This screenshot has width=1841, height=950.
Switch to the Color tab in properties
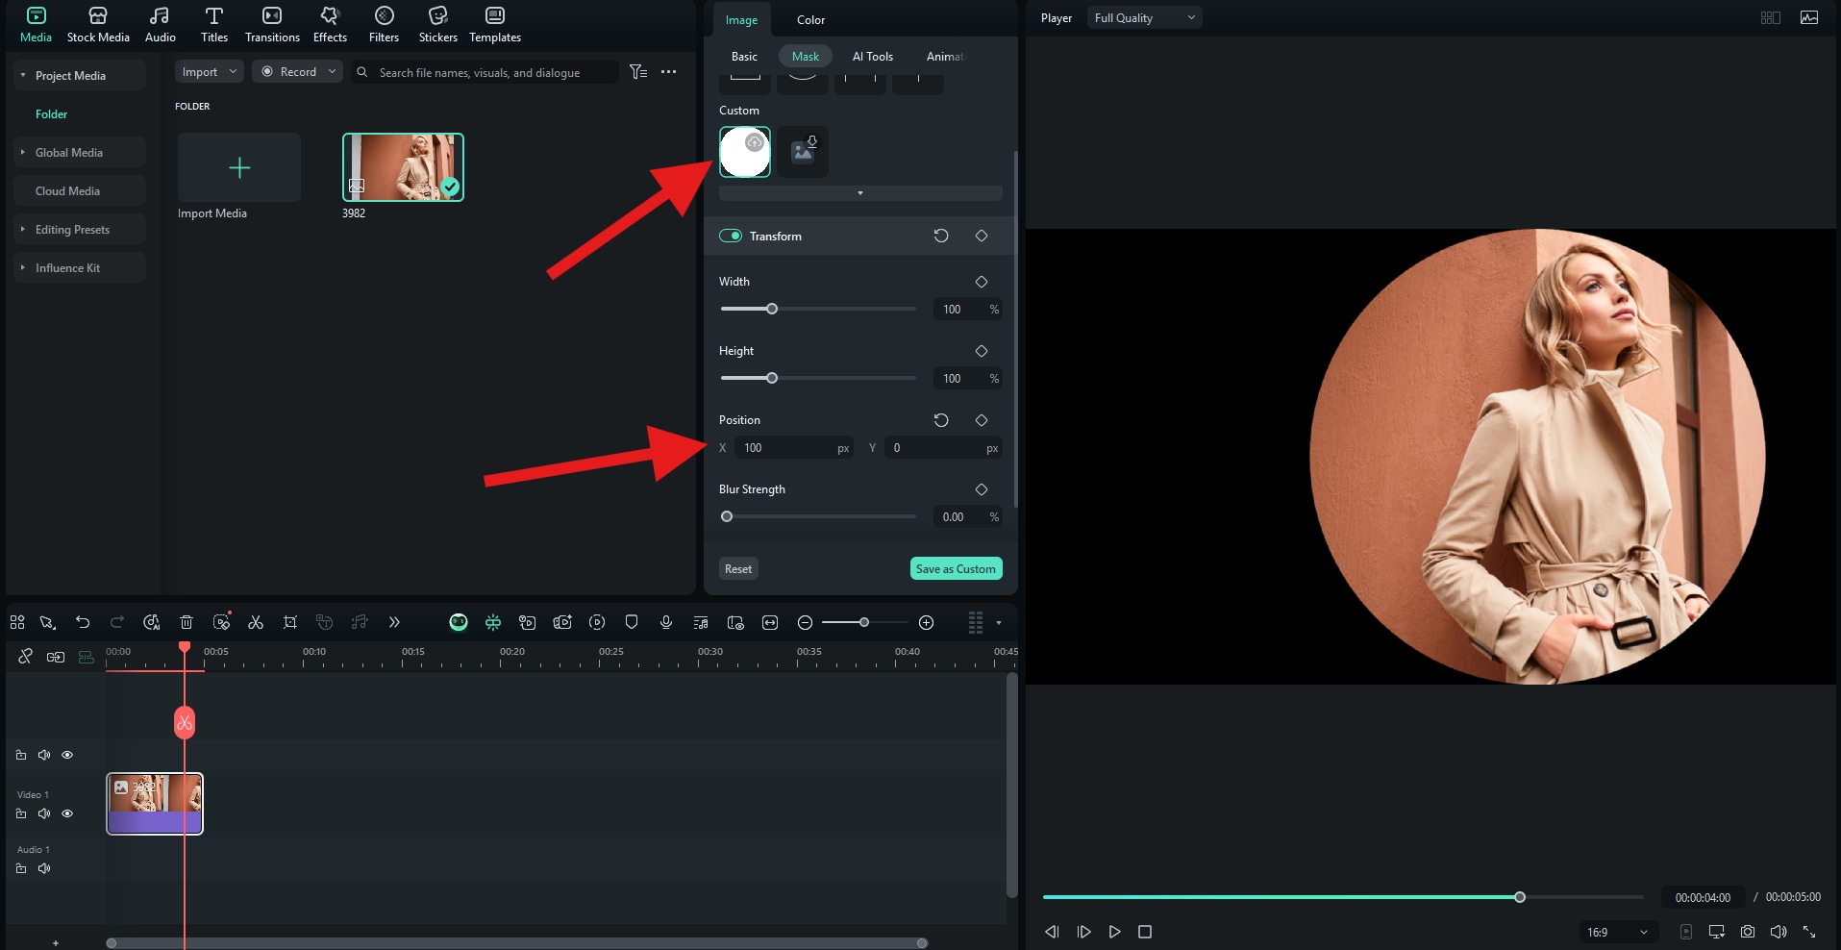810,19
